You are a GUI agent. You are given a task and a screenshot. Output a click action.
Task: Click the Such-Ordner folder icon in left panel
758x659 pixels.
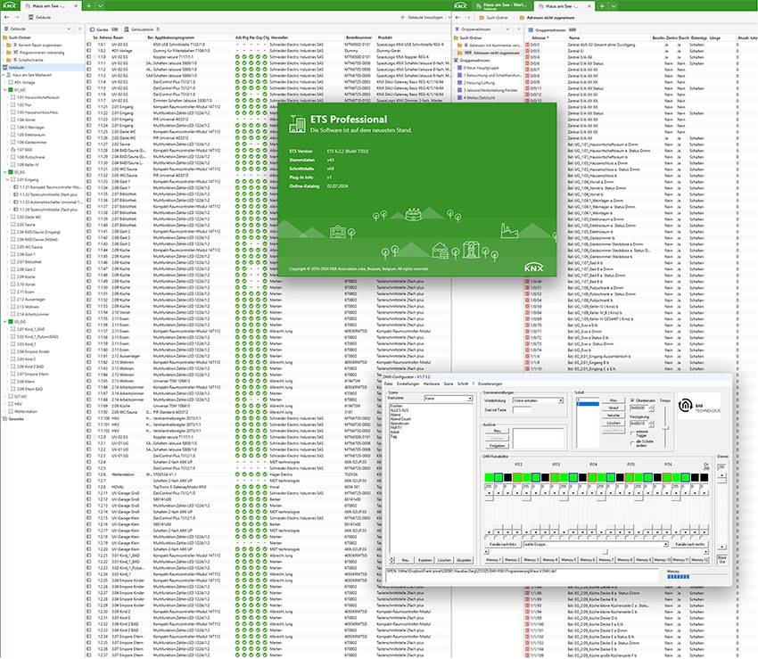[x=4, y=37]
